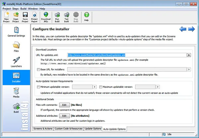This screenshot has width=199, height=138.
Task: Open variable menu for Base URL field
Action: (189, 69)
